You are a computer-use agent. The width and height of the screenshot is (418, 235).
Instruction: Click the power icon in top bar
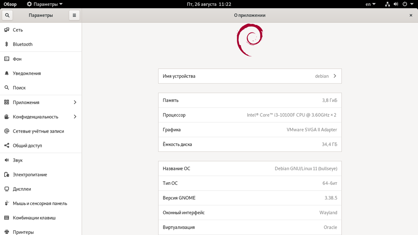(405, 4)
